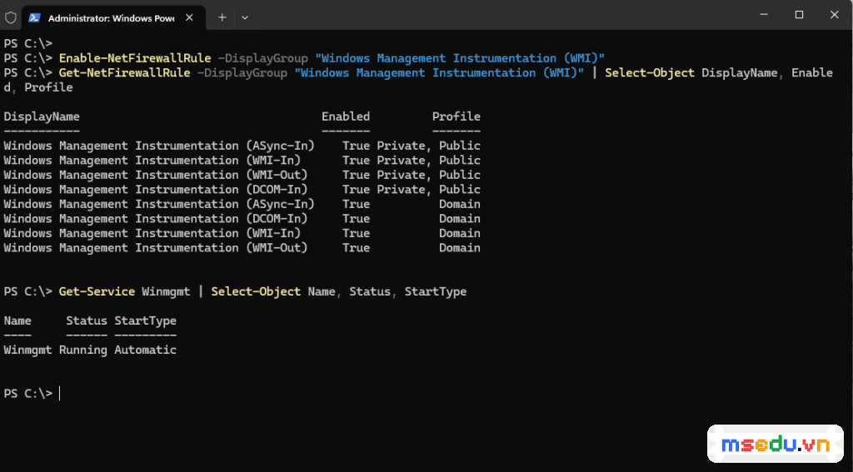Open a new tab with plus button
853x472 pixels.
(222, 17)
